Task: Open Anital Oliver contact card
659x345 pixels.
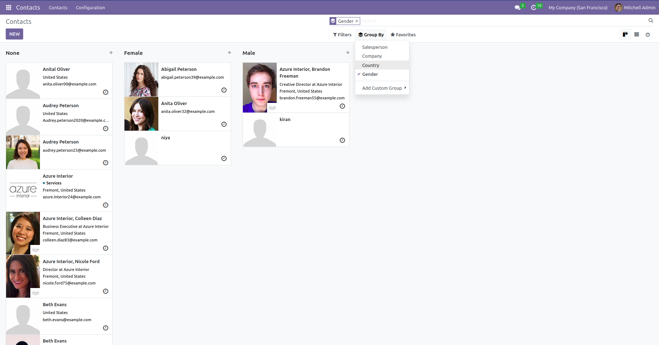Action: click(x=59, y=81)
